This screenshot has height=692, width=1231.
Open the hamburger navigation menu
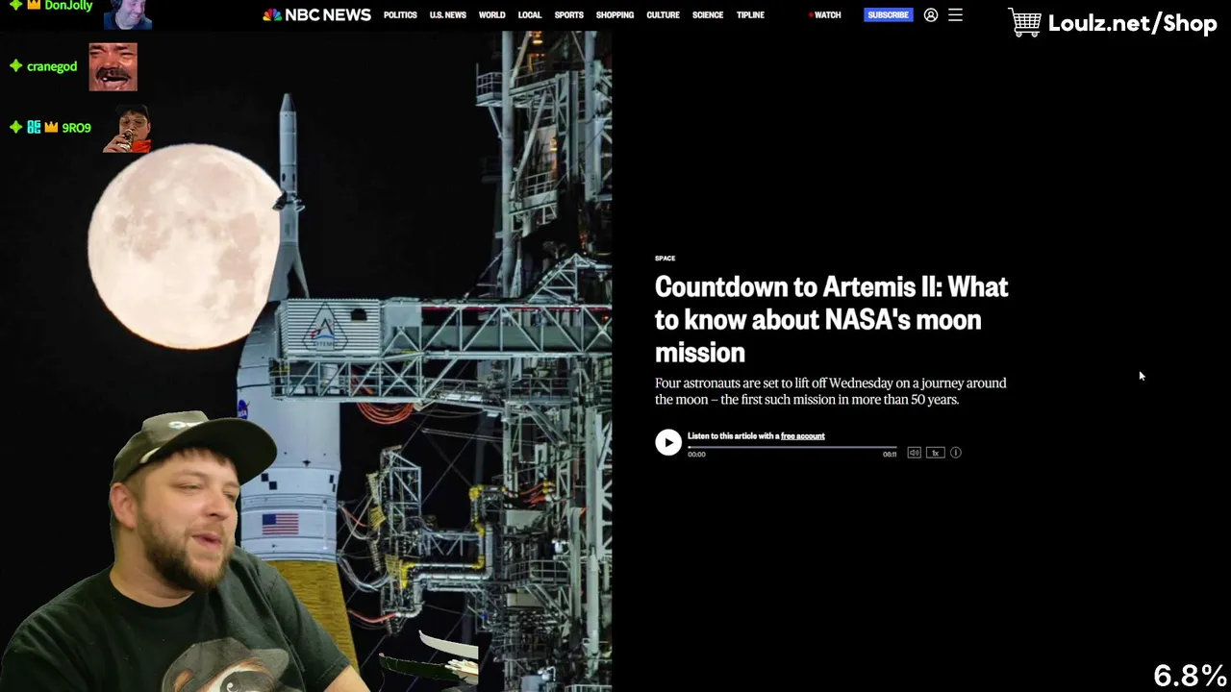955,15
